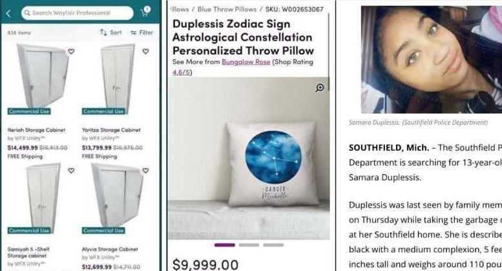Screen dimensions: 502x271
Task: Open the Sort options
Action: click(110, 32)
